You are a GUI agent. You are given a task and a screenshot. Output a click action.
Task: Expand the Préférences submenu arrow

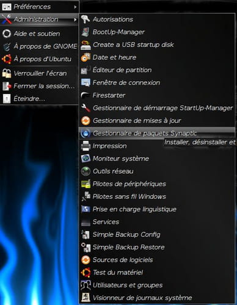pyautogui.click(x=75, y=7)
